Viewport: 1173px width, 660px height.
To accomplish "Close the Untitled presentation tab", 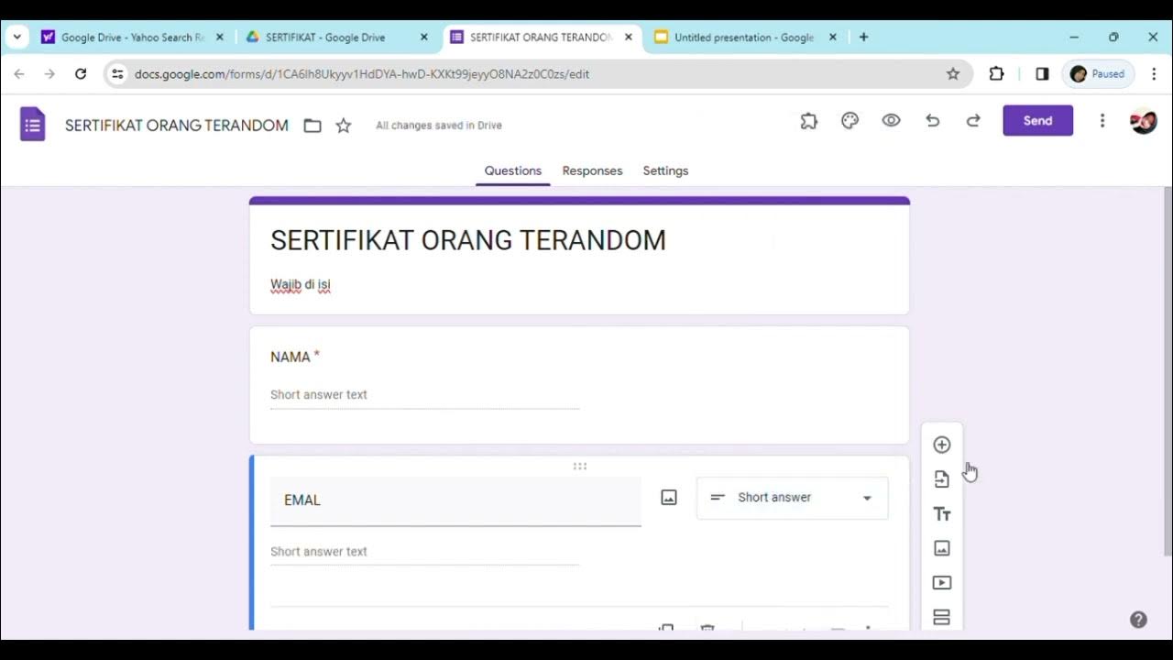I will (833, 38).
